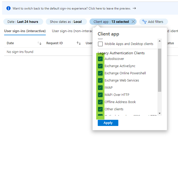
Task: Click the leave the preview banner link
Action: pyautogui.click(x=72, y=8)
